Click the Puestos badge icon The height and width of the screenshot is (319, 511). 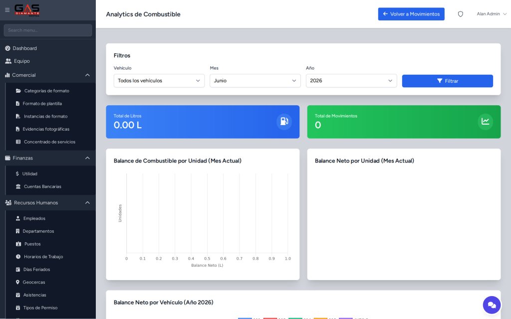pyautogui.click(x=18, y=244)
